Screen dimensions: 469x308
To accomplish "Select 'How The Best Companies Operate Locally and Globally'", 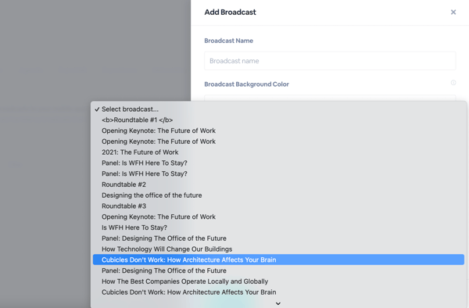I will [278, 281].
